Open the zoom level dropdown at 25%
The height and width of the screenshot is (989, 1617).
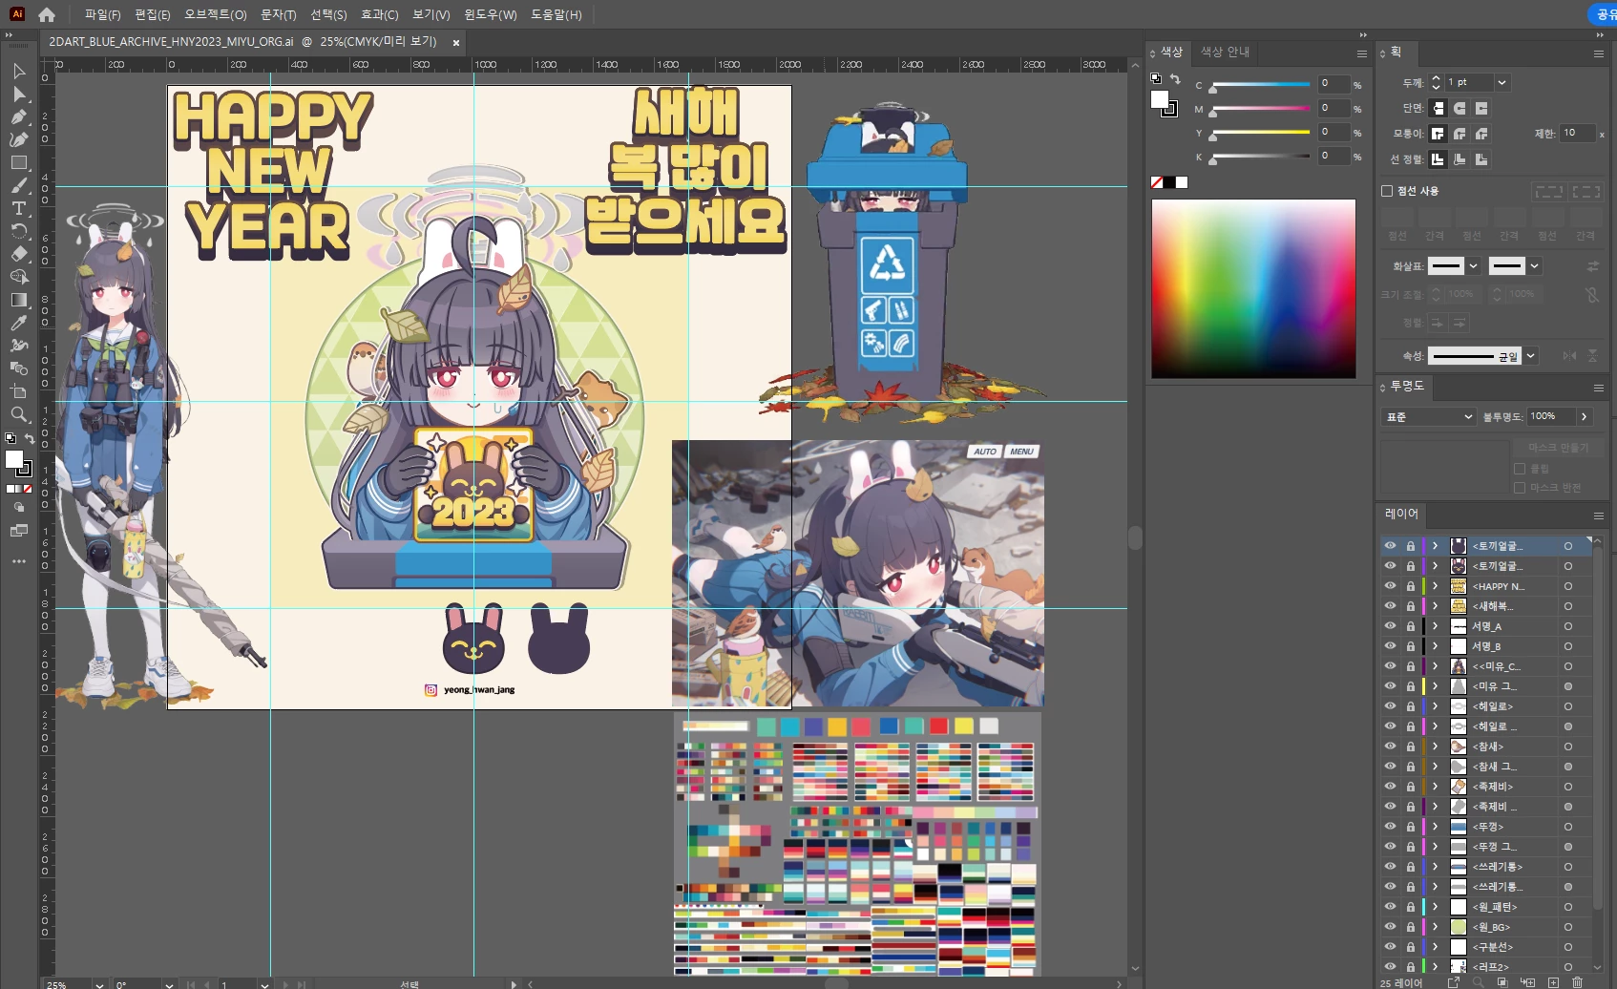(x=98, y=984)
